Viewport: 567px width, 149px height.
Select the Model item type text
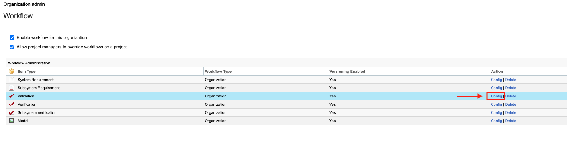[x=23, y=121]
